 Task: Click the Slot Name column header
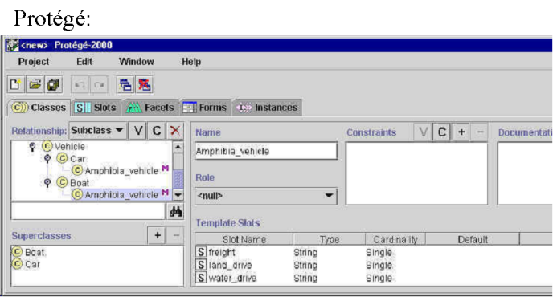point(244,239)
